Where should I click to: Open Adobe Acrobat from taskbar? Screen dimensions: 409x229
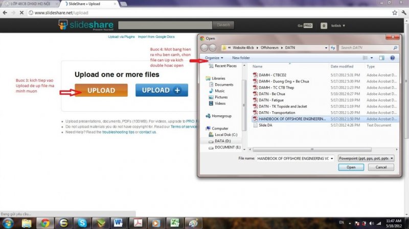[x=138, y=223]
